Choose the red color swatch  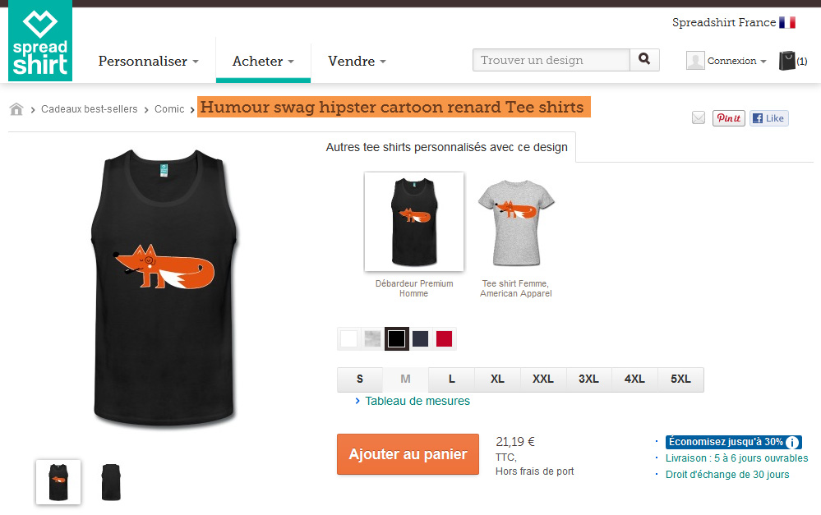pos(444,338)
